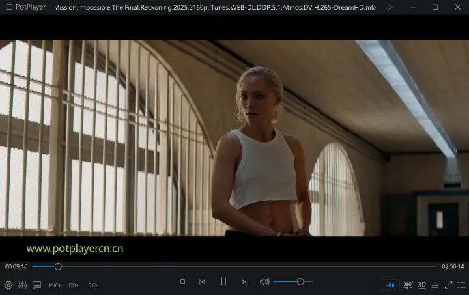469x295 pixels.
Task: Mute the audio via speaker icon
Action: click(x=264, y=282)
